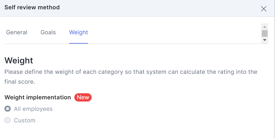Click the "final score." text line

pyautogui.click(x=20, y=82)
